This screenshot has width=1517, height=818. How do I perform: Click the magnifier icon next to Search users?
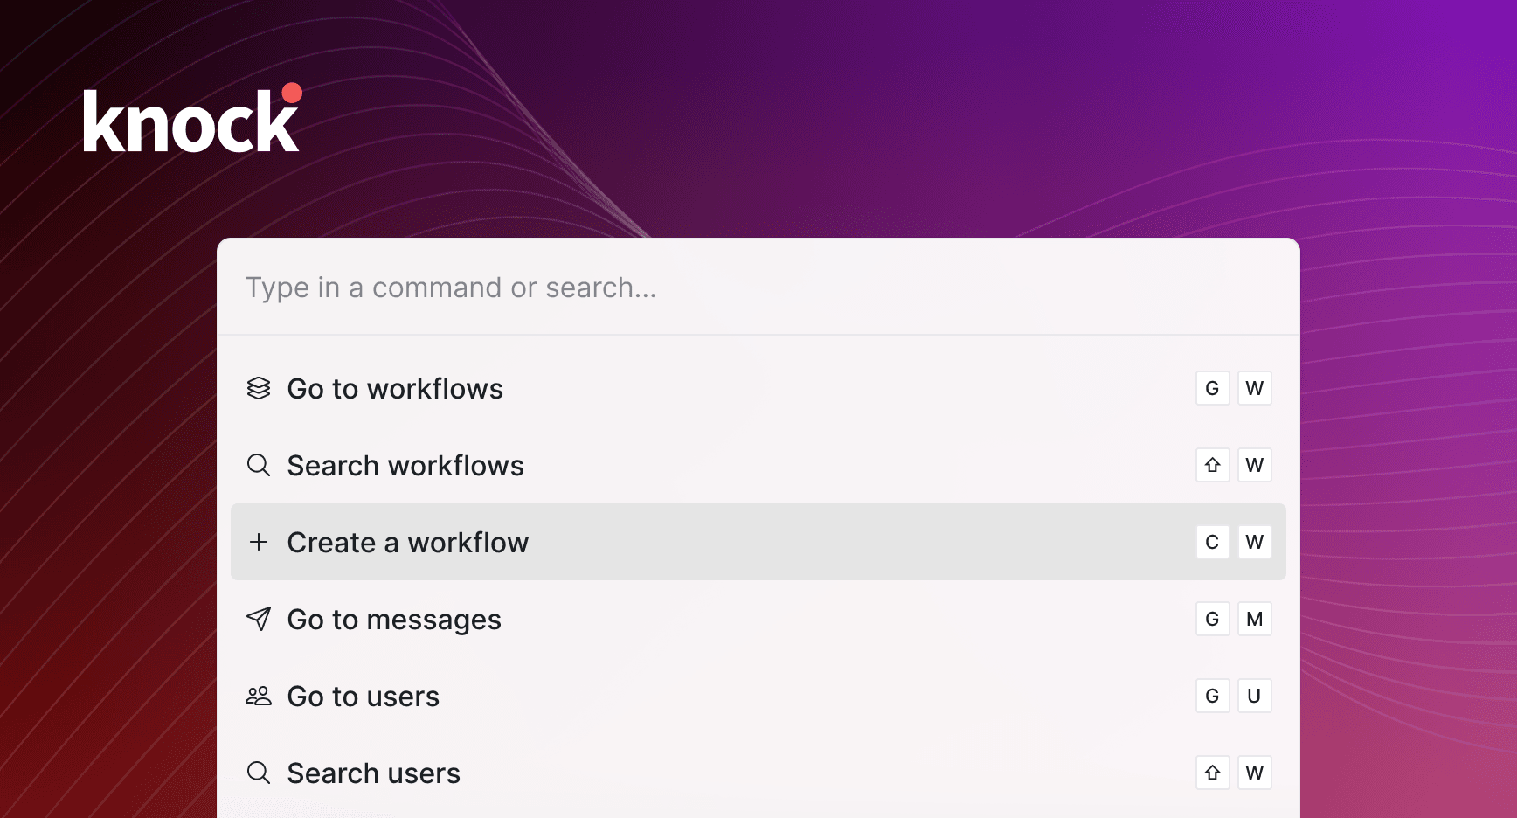pyautogui.click(x=259, y=773)
